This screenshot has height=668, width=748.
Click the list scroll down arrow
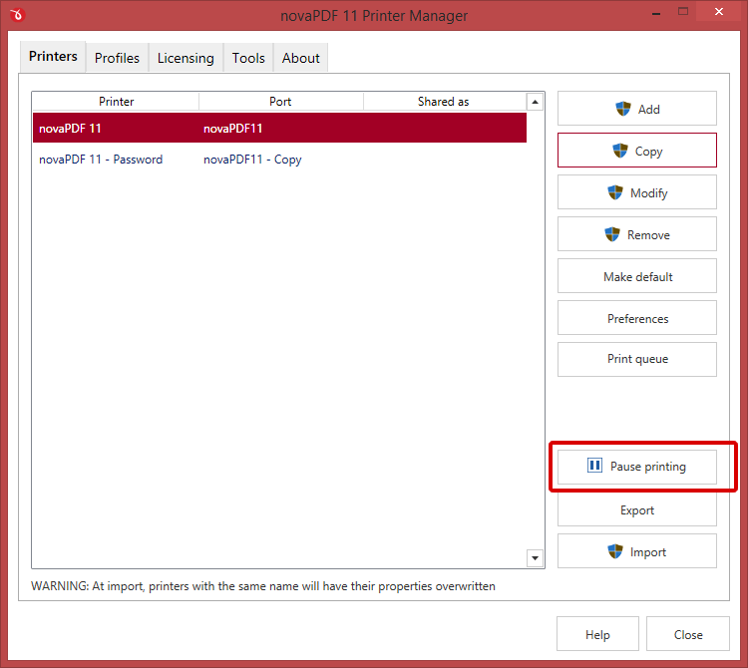click(535, 558)
